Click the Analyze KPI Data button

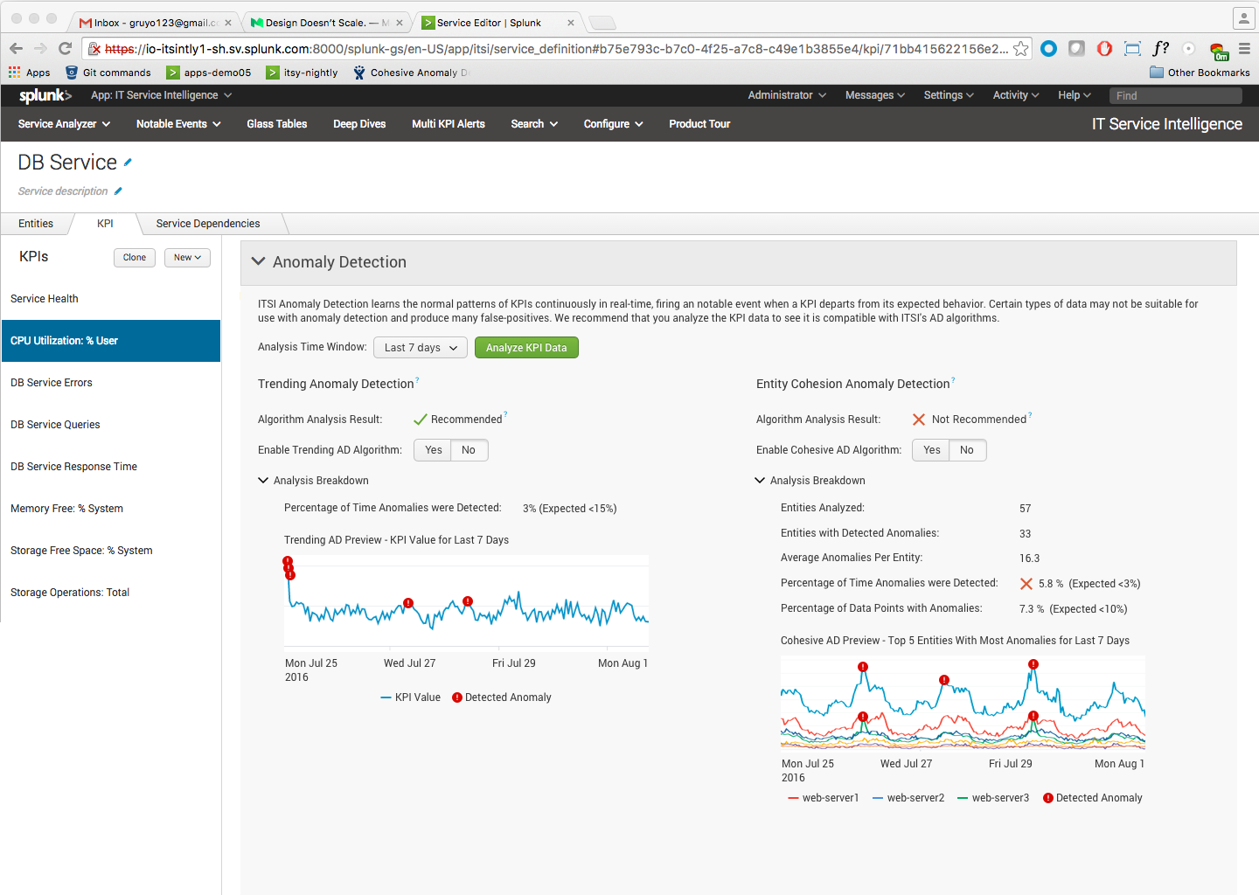pyautogui.click(x=526, y=348)
